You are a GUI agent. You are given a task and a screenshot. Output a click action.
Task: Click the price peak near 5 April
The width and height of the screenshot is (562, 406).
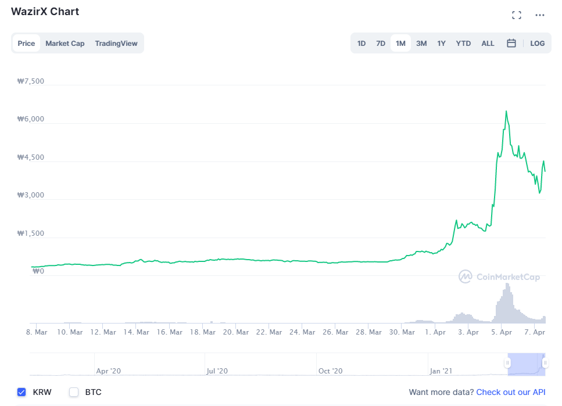(506, 112)
